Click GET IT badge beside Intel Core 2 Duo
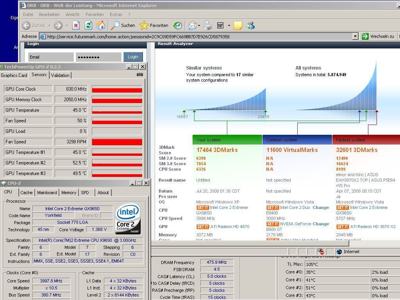Screen dimensions: 400x300 click(273, 208)
